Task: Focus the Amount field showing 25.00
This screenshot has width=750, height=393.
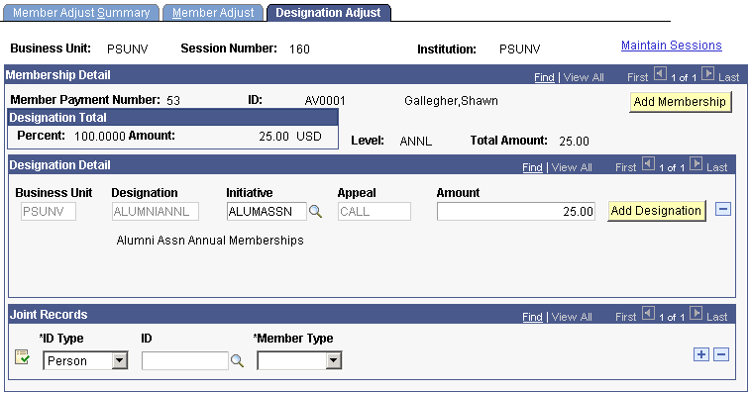Action: point(515,211)
